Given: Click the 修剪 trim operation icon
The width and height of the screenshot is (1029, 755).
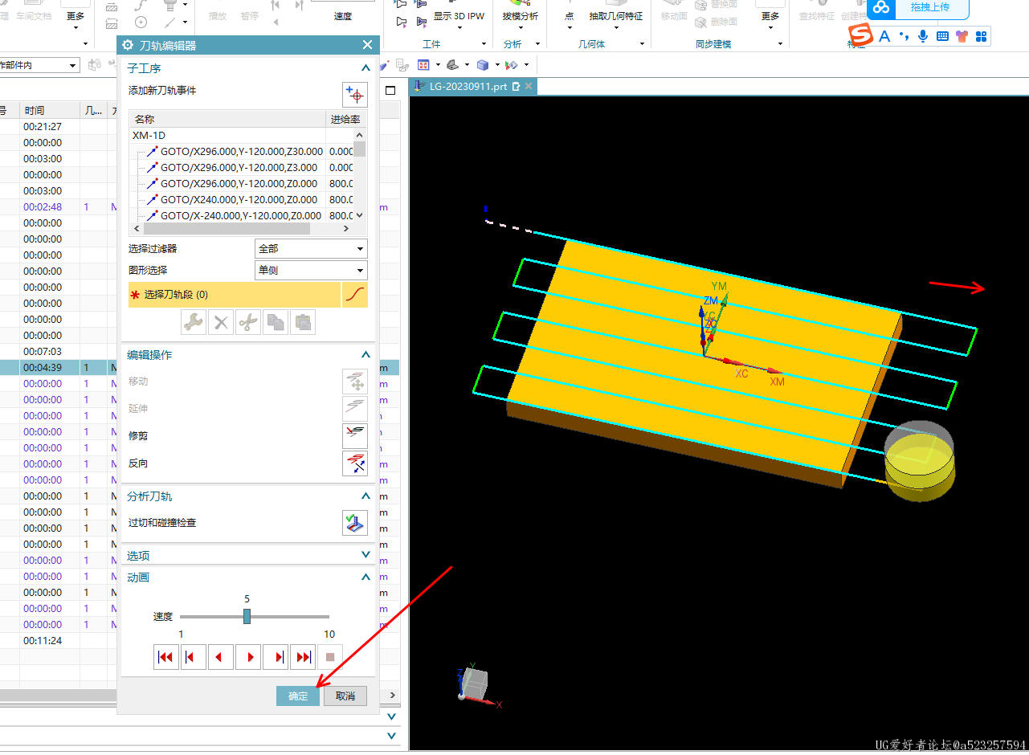Looking at the screenshot, I should click(x=355, y=436).
